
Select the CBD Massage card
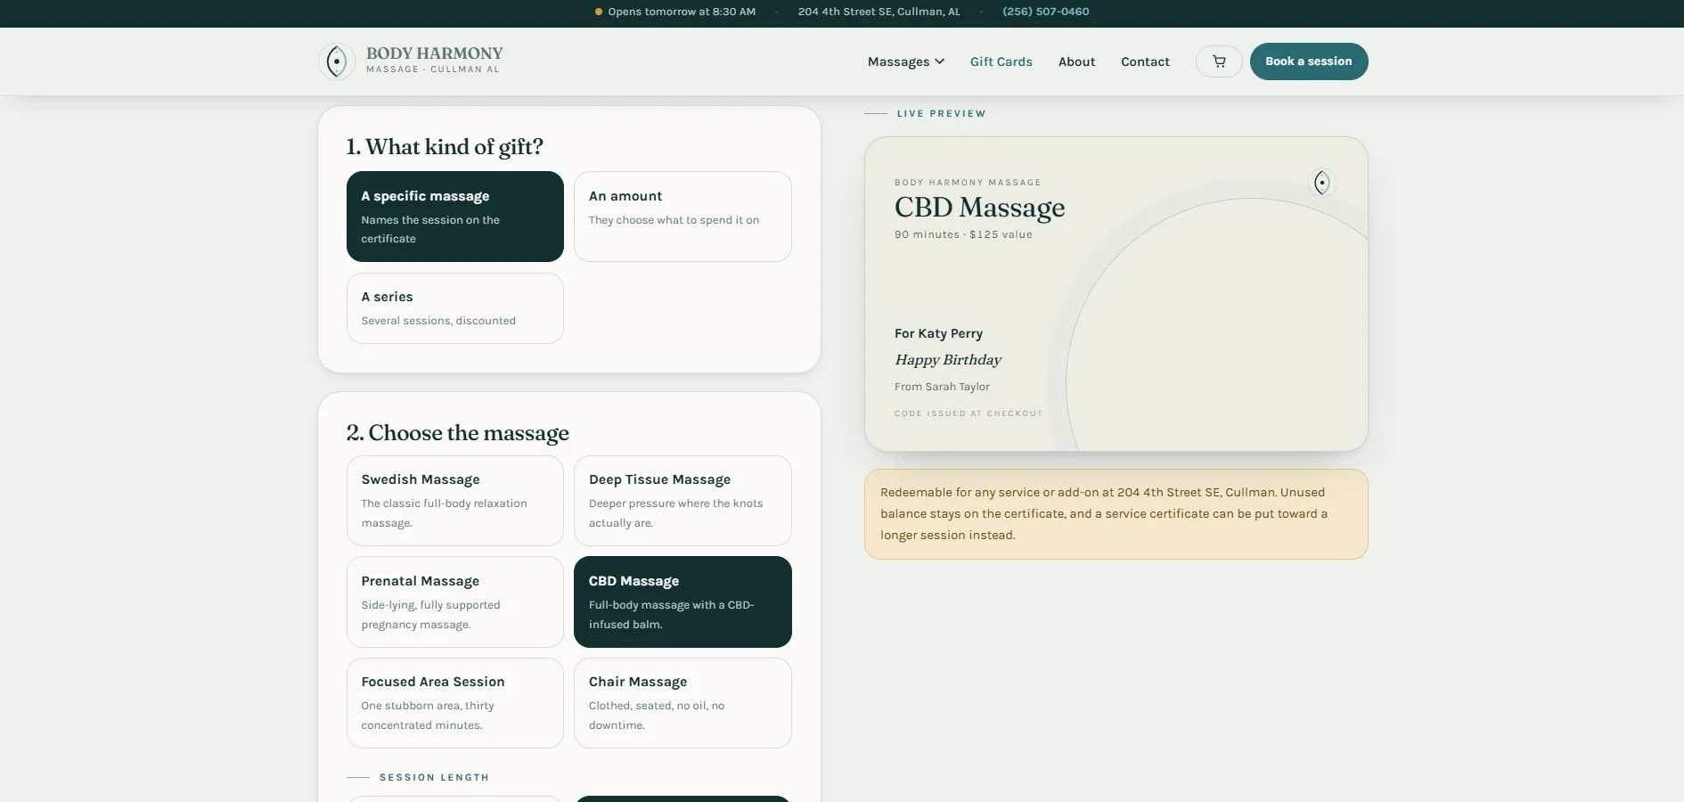pos(683,601)
